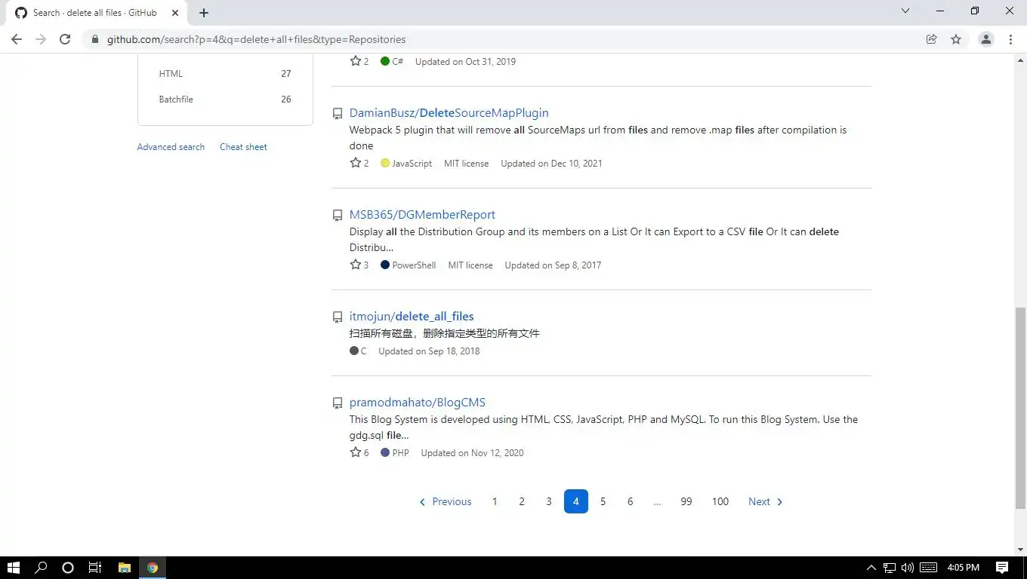Click the network tray icon
The width and height of the screenshot is (1027, 579).
[x=890, y=568]
